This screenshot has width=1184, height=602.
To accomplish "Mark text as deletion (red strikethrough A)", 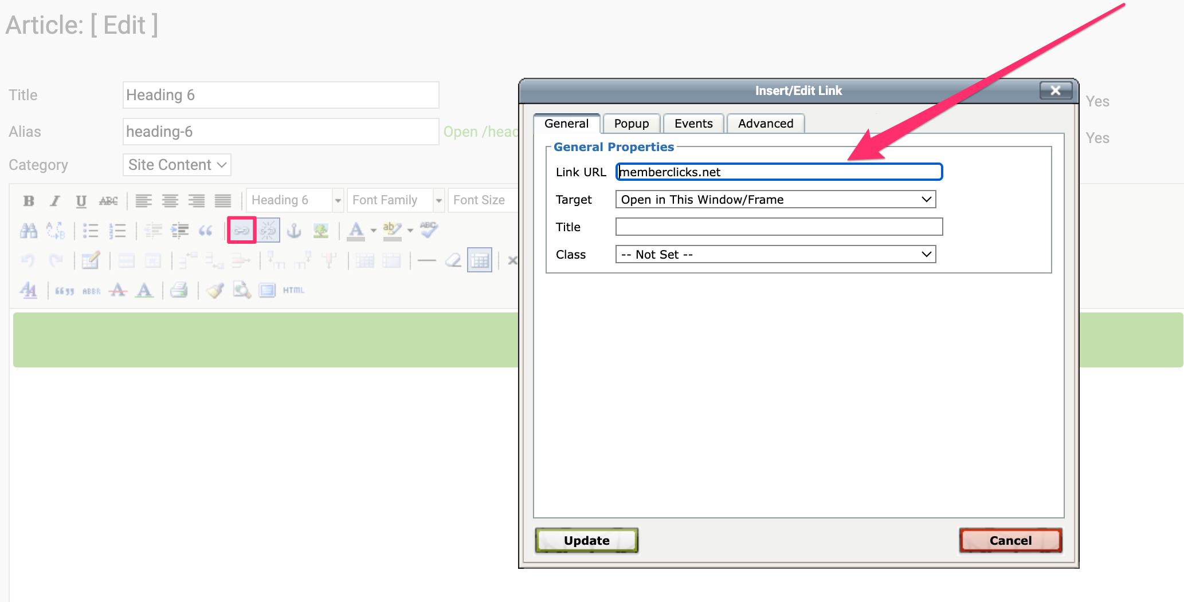I will pyautogui.click(x=118, y=290).
